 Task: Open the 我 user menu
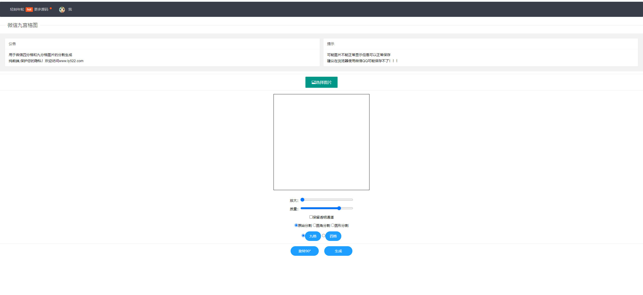pyautogui.click(x=70, y=10)
